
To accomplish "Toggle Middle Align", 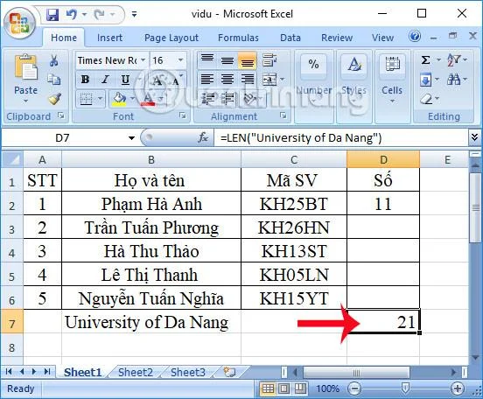I will (227, 60).
